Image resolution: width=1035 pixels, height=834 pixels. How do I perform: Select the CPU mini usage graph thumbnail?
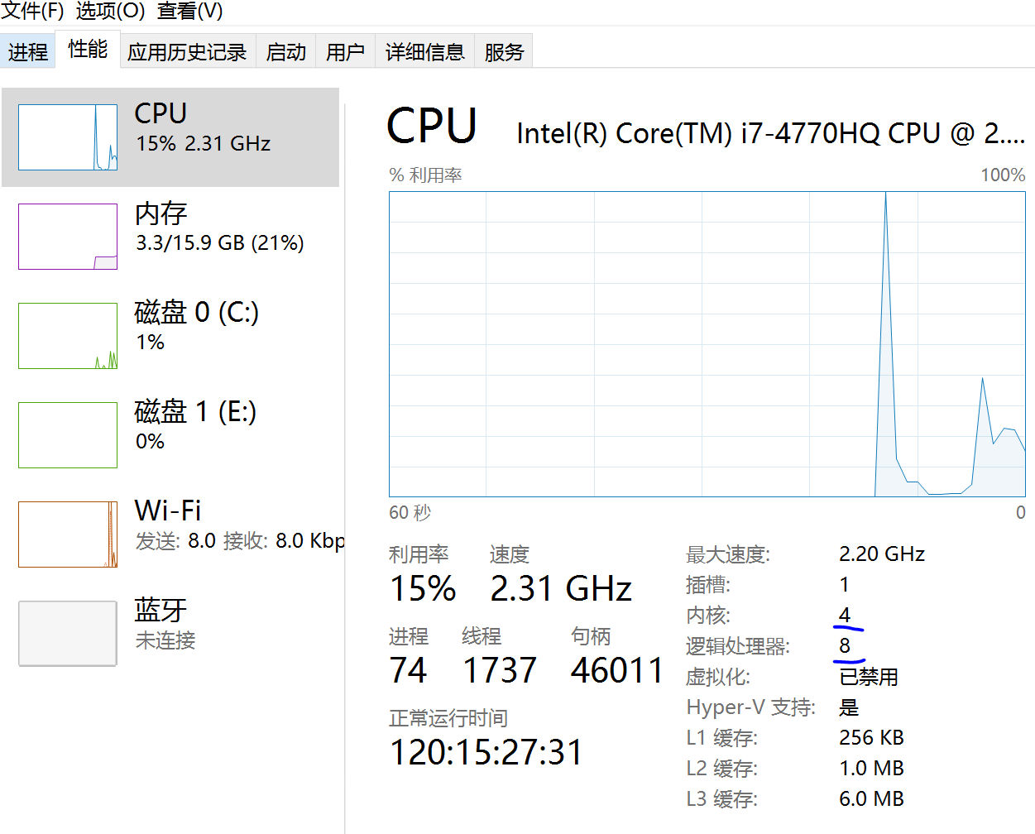point(68,137)
